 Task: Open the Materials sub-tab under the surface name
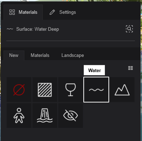(40, 55)
